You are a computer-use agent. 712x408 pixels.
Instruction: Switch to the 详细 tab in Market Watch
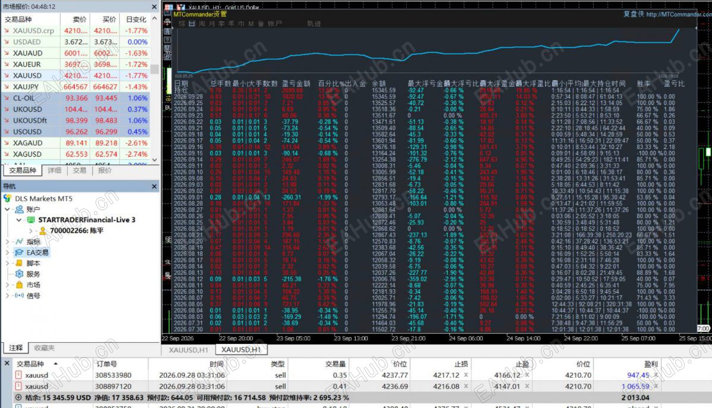[55, 170]
